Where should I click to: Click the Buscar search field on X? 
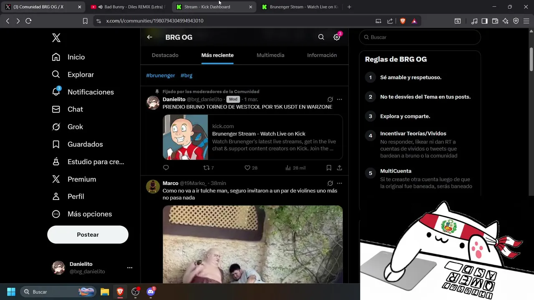click(x=420, y=37)
